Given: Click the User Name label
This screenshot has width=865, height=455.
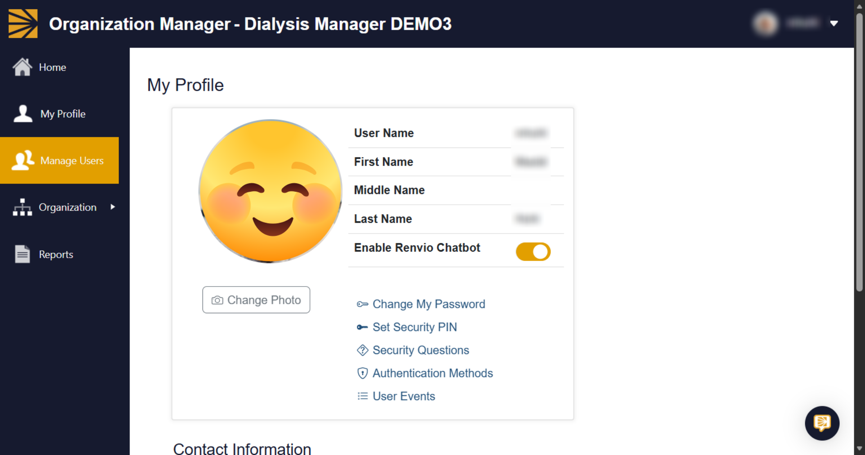Looking at the screenshot, I should pos(384,133).
